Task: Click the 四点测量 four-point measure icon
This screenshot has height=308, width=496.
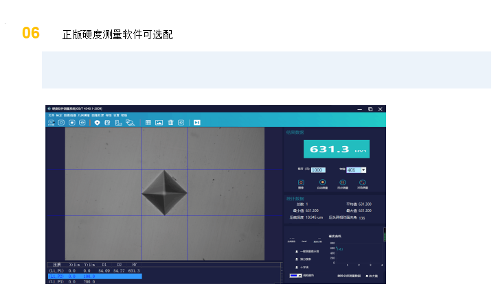Action: click(343, 182)
